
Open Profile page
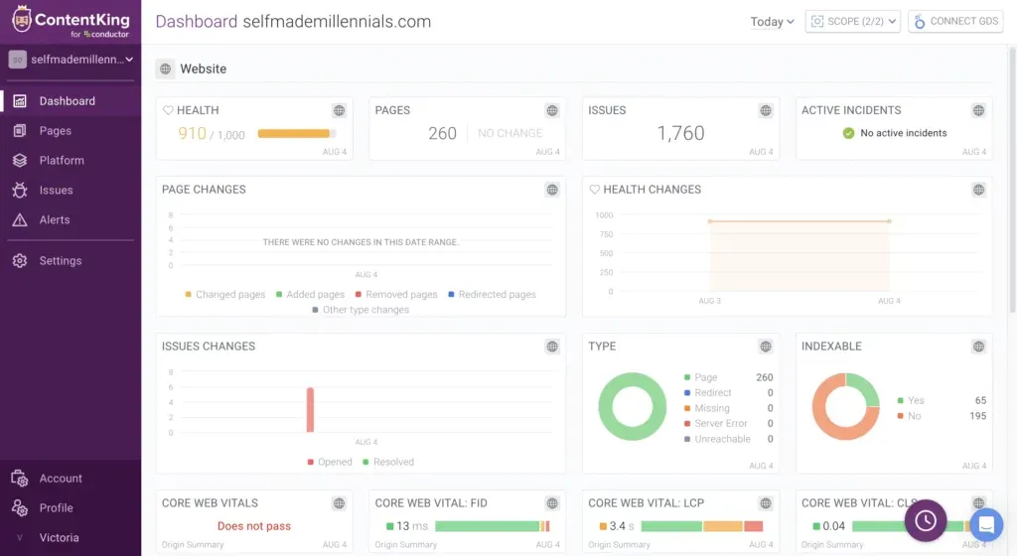[x=71, y=508]
